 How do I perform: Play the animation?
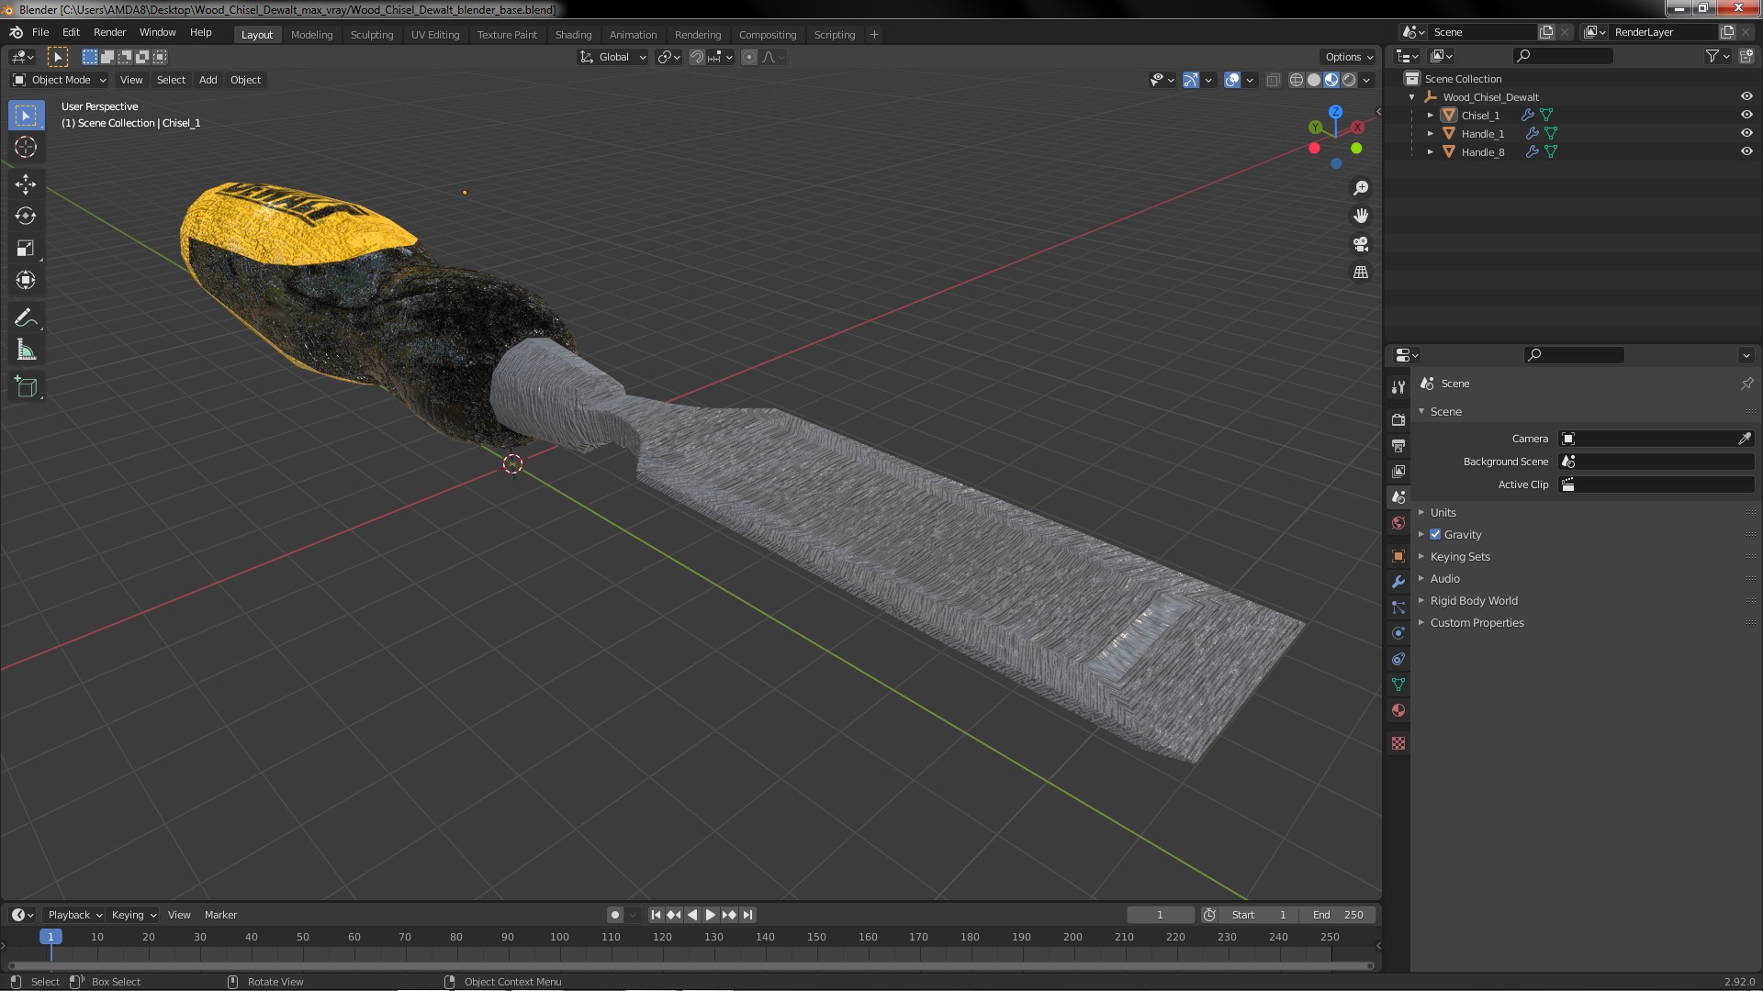click(x=710, y=915)
